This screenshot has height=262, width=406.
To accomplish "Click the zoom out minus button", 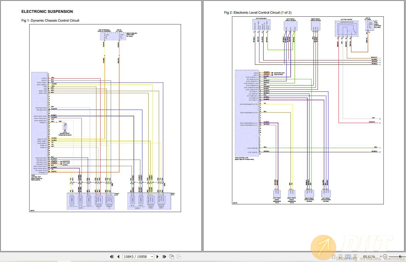I will 385,257.
